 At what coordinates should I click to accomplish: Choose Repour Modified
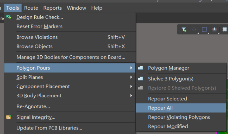tap(181, 126)
